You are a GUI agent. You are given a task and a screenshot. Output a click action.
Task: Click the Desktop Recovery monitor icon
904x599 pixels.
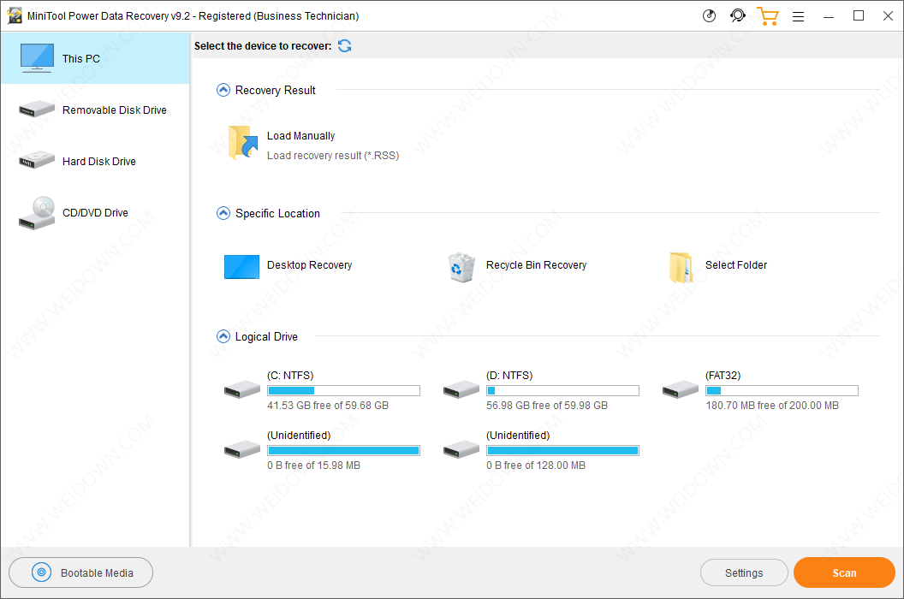[241, 267]
